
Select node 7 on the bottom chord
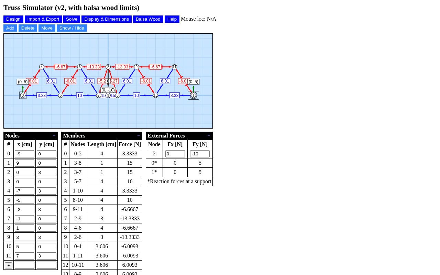[99, 95]
